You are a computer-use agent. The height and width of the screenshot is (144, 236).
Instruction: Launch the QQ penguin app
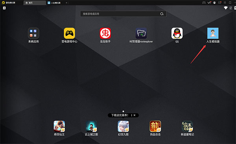177,33
